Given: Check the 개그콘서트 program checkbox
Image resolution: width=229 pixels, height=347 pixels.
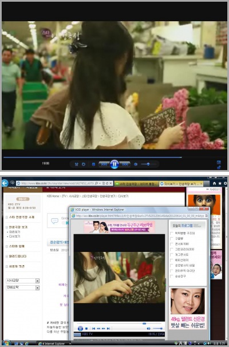Looking at the screenshot, I should (172, 255).
